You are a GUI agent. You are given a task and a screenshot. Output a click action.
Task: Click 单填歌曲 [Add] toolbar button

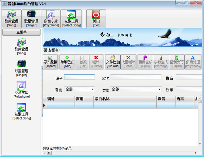click(x=67, y=62)
